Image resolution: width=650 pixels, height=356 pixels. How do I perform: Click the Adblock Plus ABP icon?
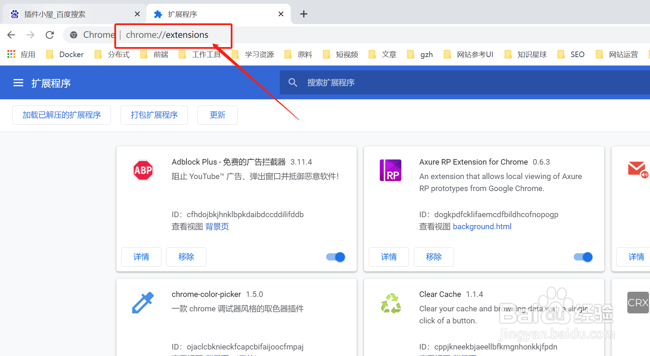click(143, 170)
